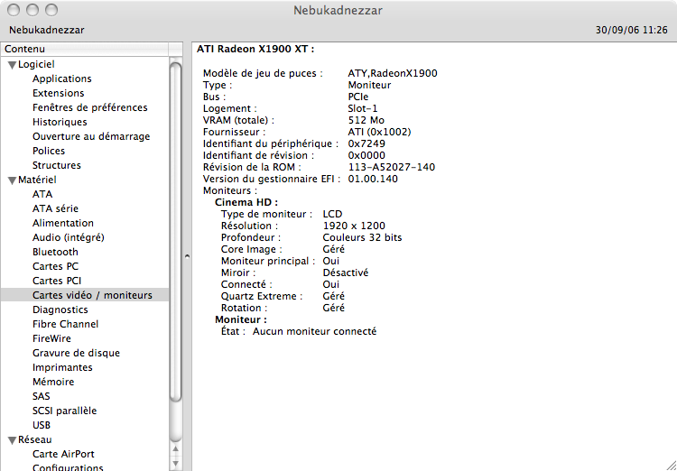Select FireWire in hardware list
Image resolution: width=677 pixels, height=471 pixels.
click(x=51, y=338)
